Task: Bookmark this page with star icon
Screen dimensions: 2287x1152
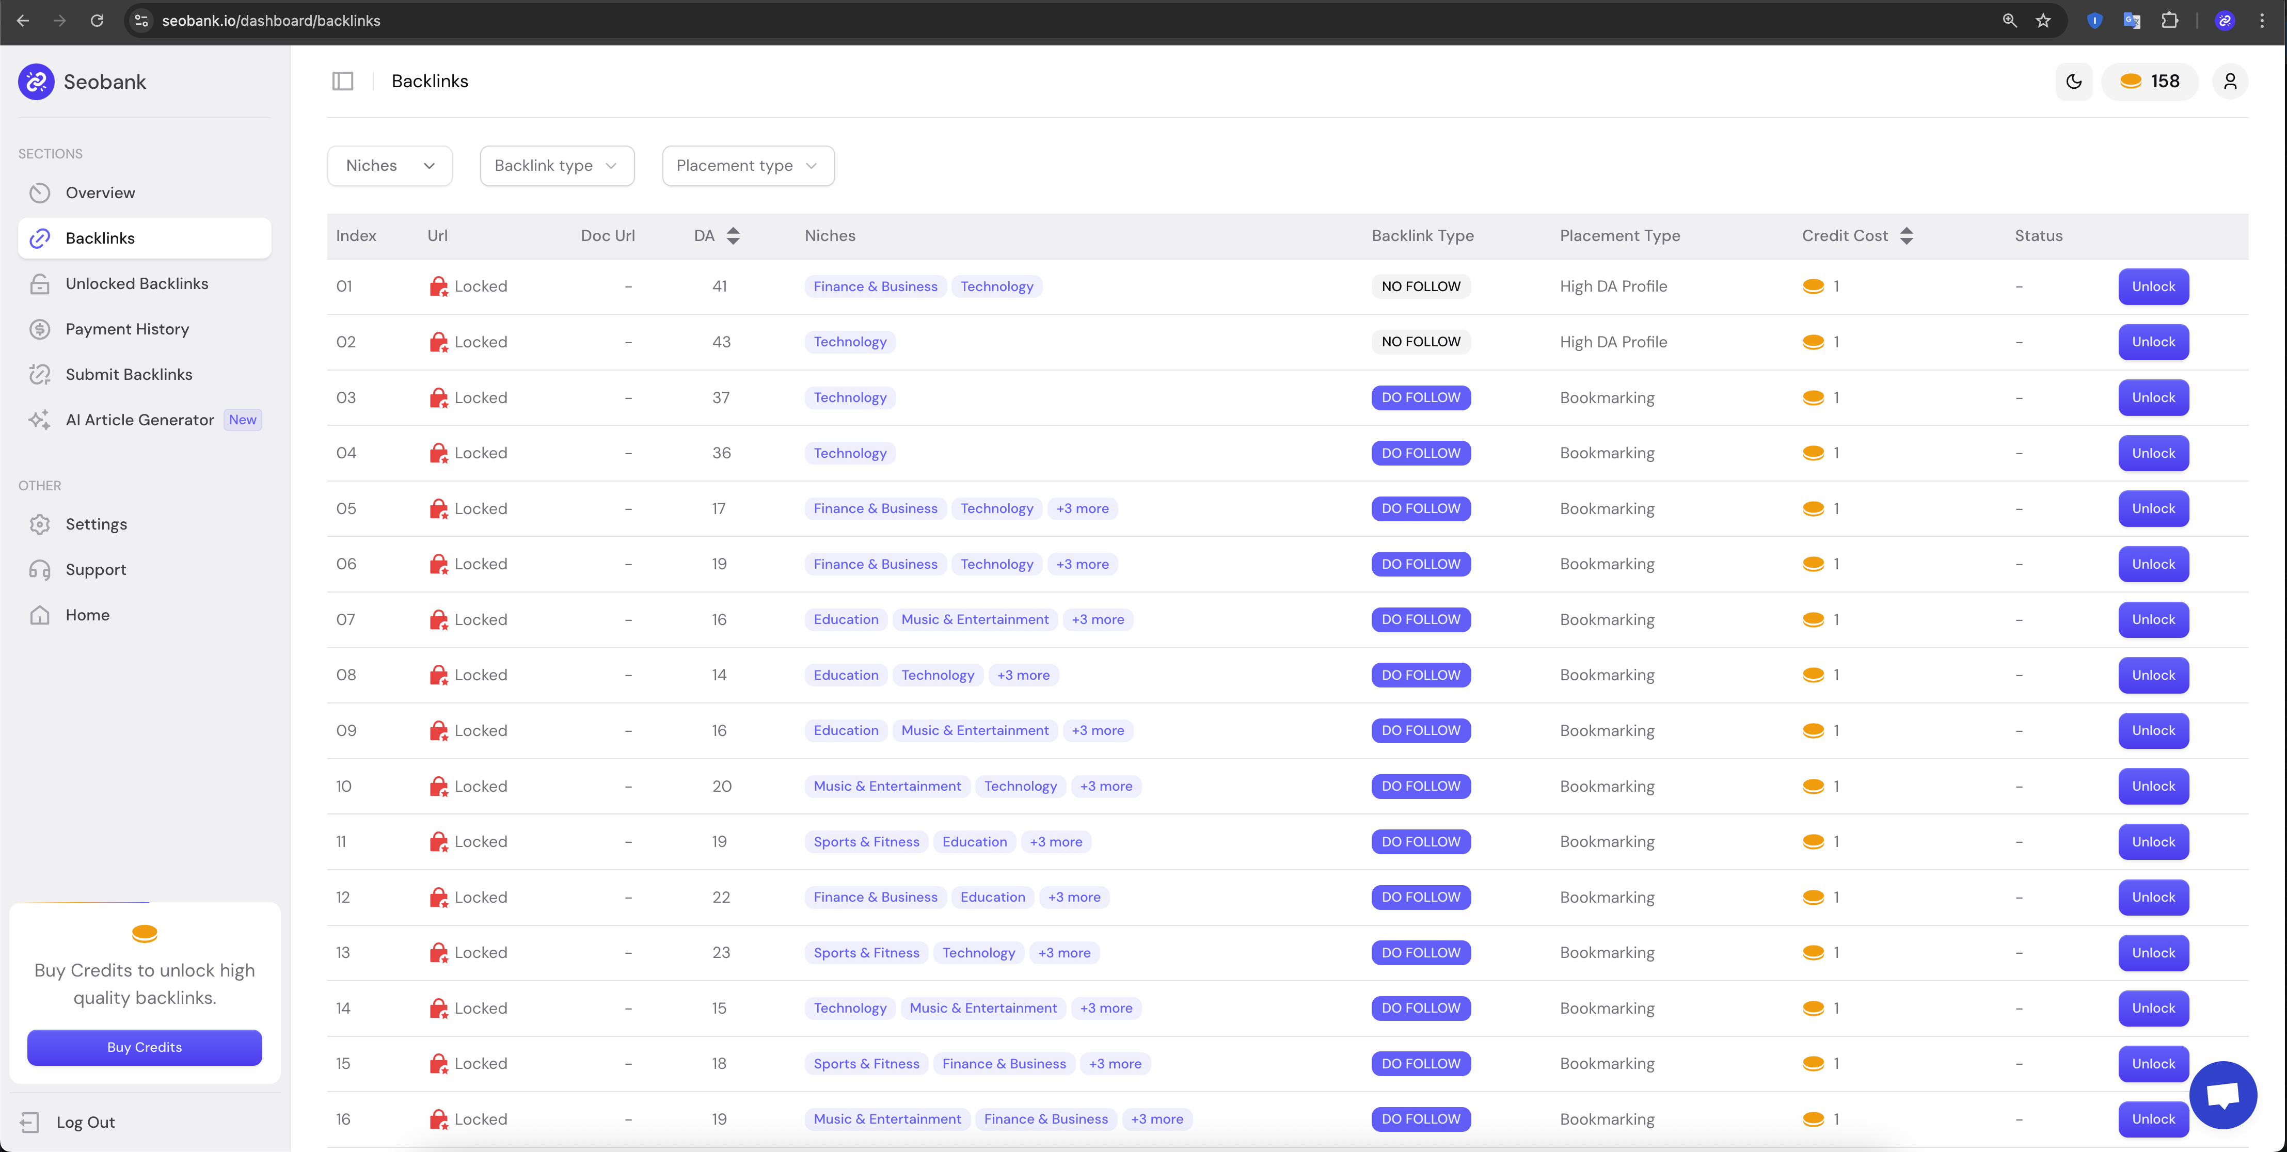Action: click(x=2044, y=21)
